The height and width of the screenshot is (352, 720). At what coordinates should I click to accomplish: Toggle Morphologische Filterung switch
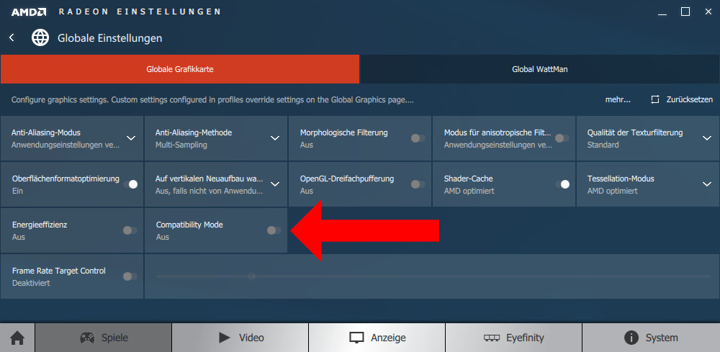(418, 138)
